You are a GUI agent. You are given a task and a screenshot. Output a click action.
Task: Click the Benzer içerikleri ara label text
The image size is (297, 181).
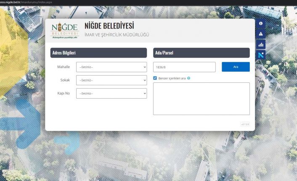(172, 78)
